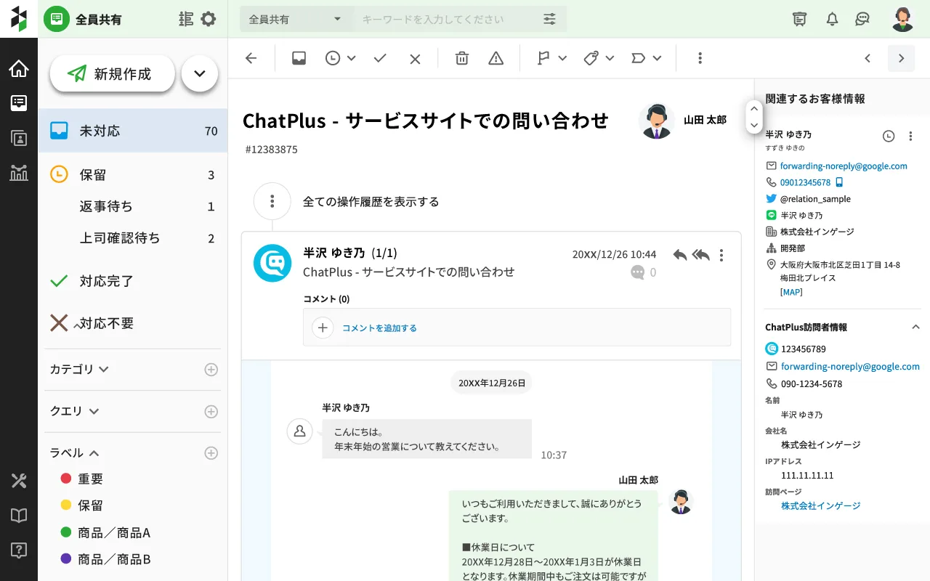Screen dimensions: 930x581
Task: Go to previous ticket with left chevron
Action: click(868, 58)
